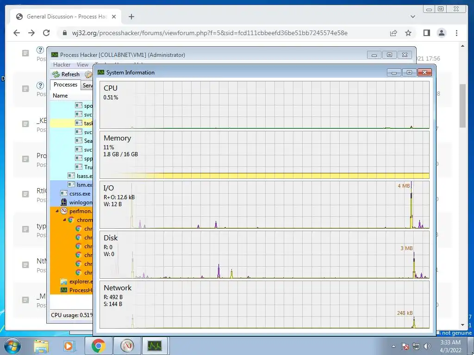Select the lsass.exe process row
The image size is (474, 355).
71,176
